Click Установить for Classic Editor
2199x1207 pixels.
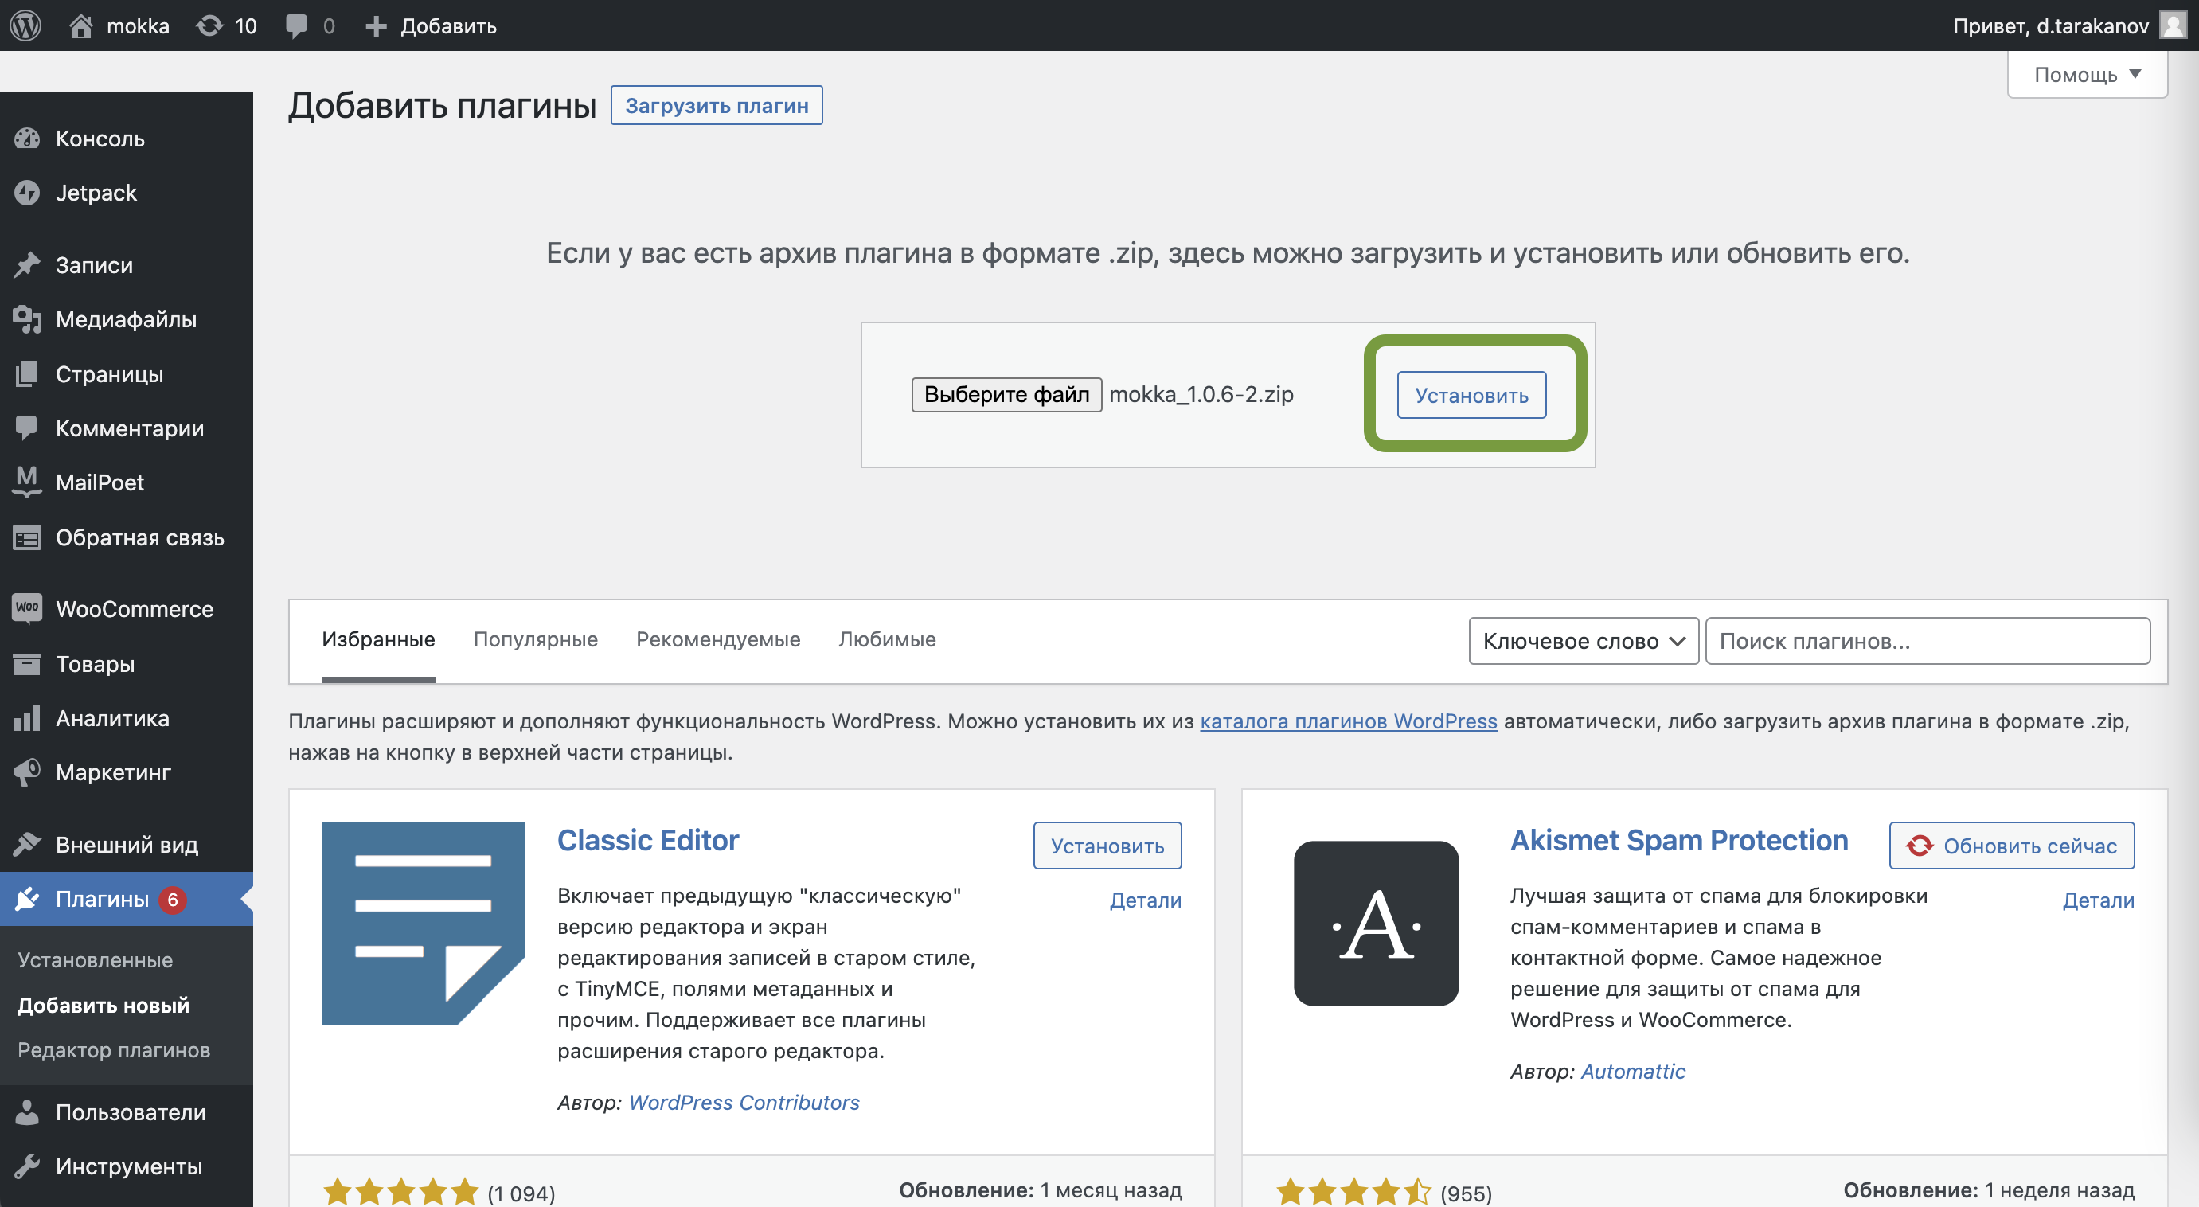pyautogui.click(x=1107, y=846)
